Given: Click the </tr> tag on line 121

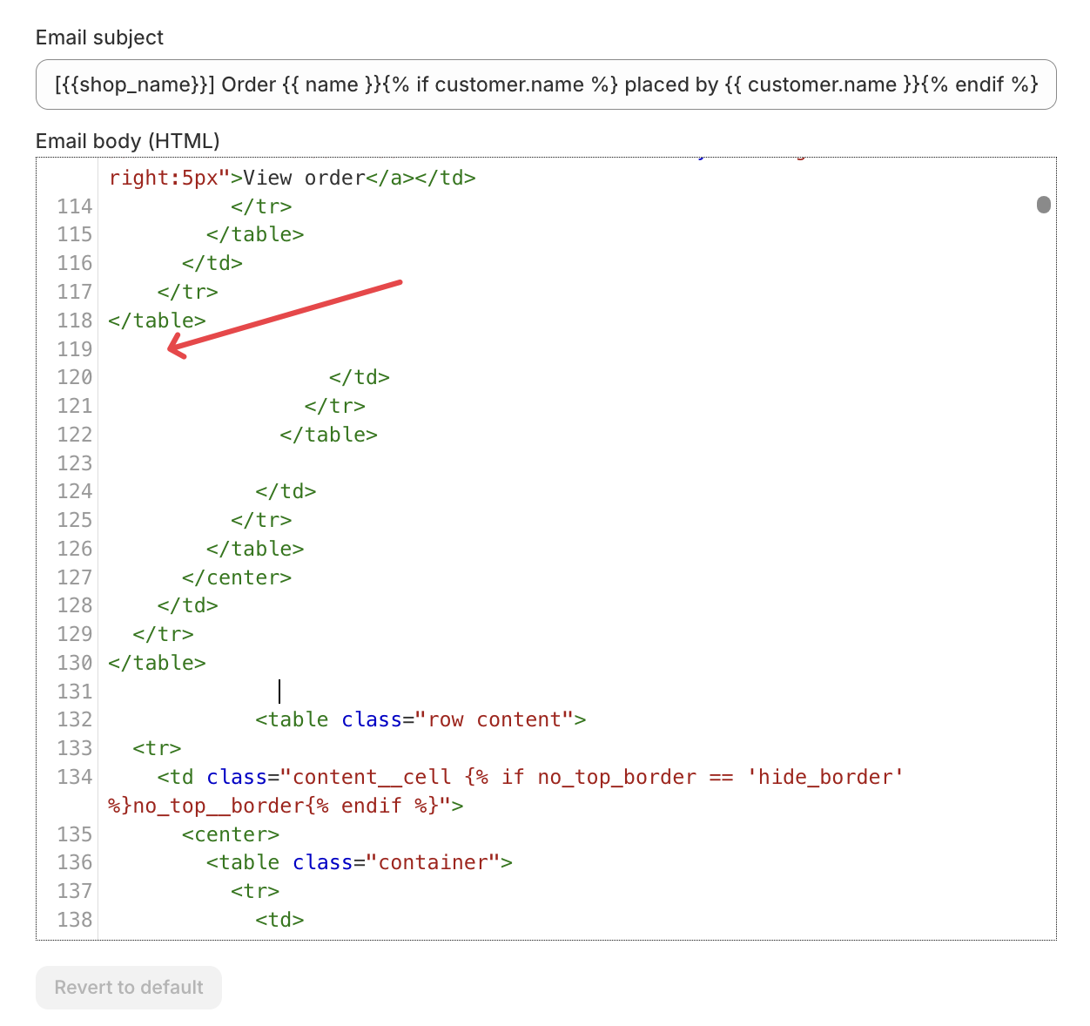Looking at the screenshot, I should pyautogui.click(x=335, y=406).
